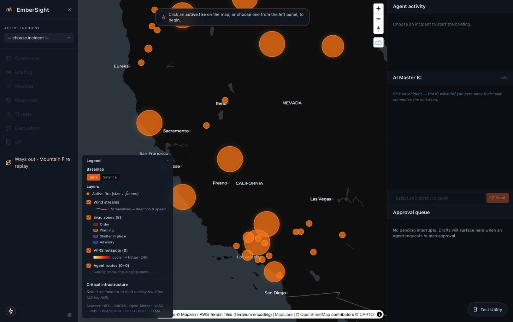
Task: Click the Las Vegas city label
Action: [x=320, y=199]
